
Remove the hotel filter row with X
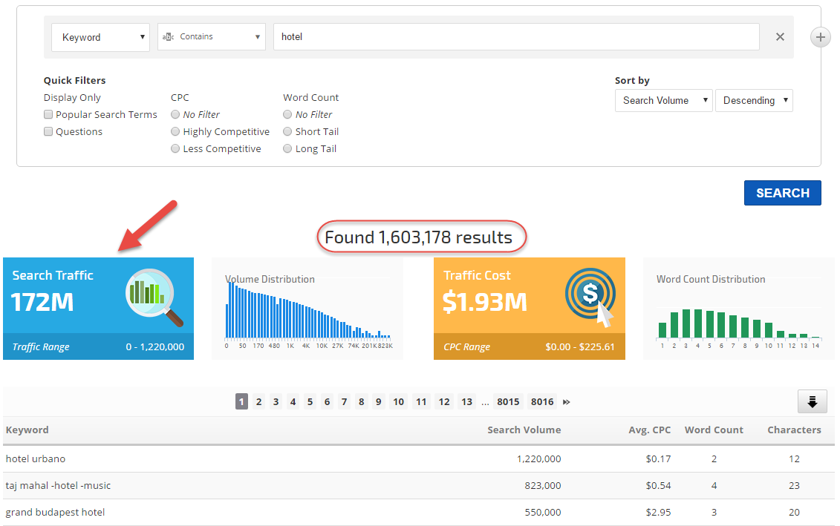(x=780, y=37)
